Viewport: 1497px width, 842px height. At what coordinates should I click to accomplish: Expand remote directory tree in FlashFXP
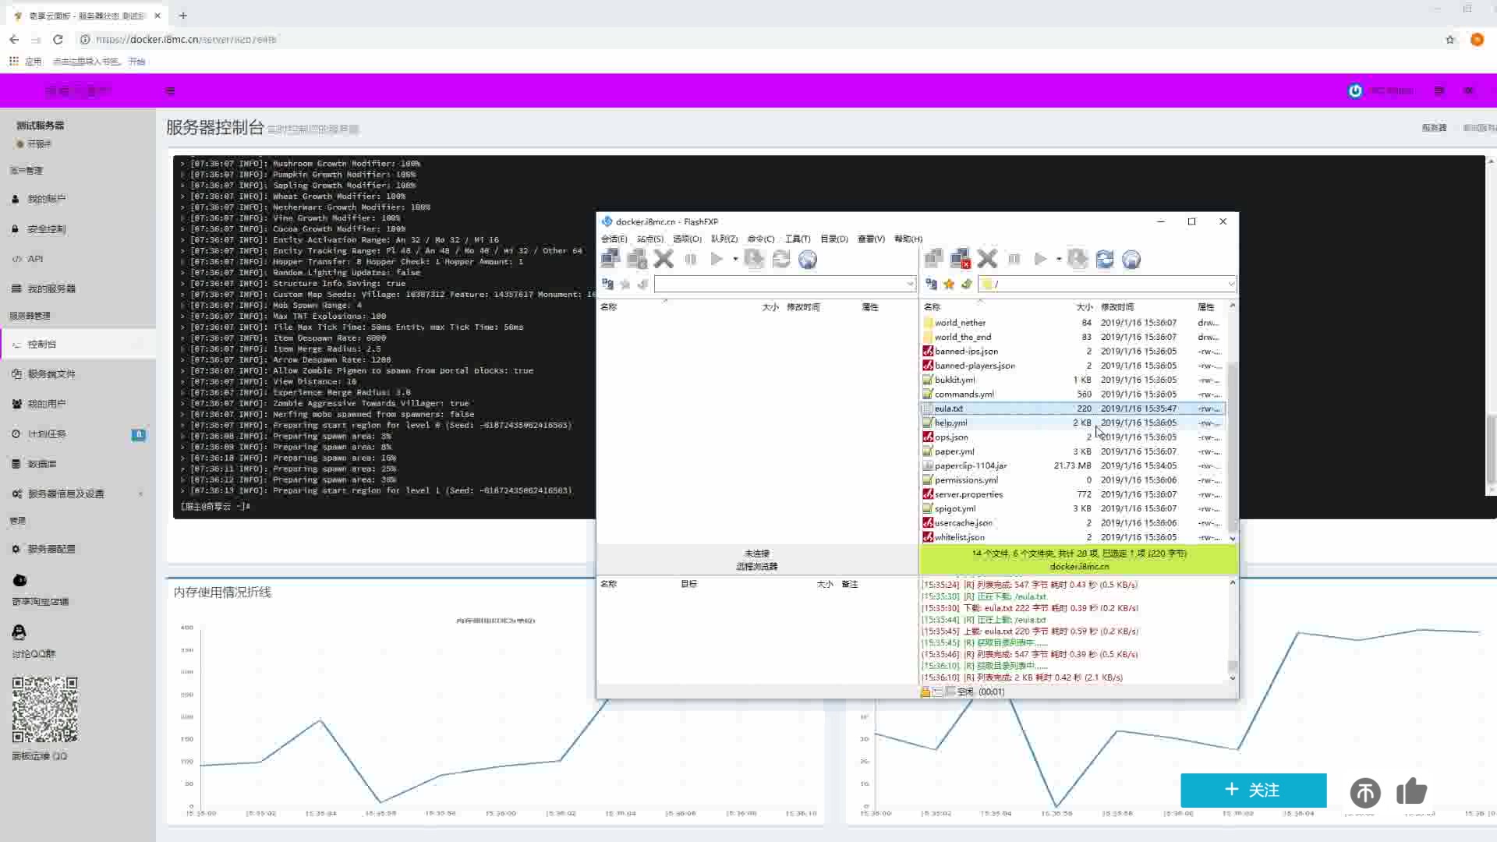coord(930,284)
